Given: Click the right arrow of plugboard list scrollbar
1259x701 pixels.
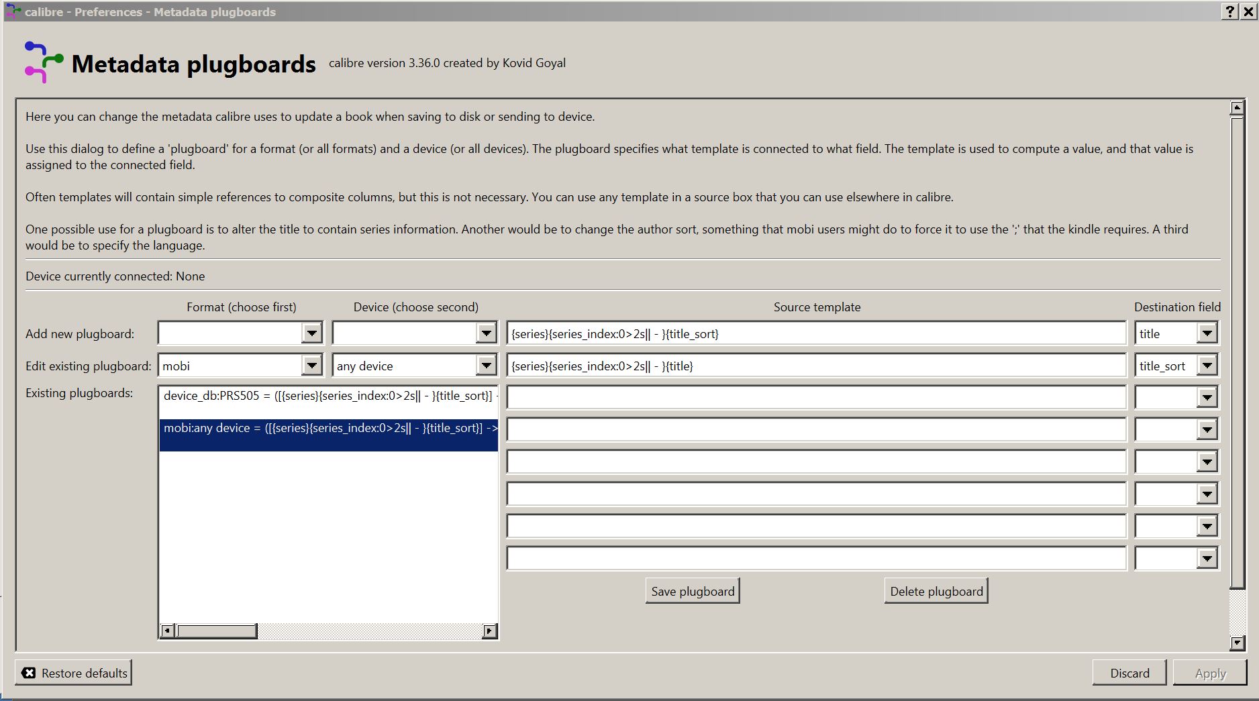Looking at the screenshot, I should point(490,631).
